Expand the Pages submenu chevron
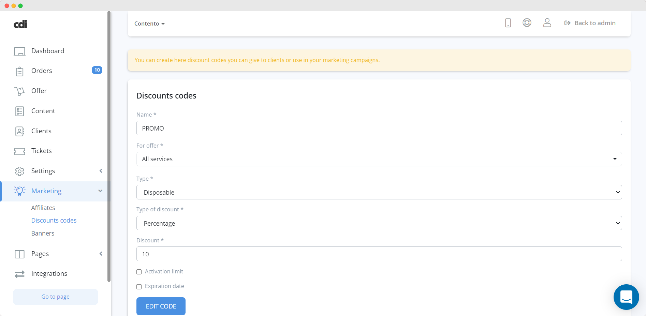The width and height of the screenshot is (646, 316). pos(101,254)
